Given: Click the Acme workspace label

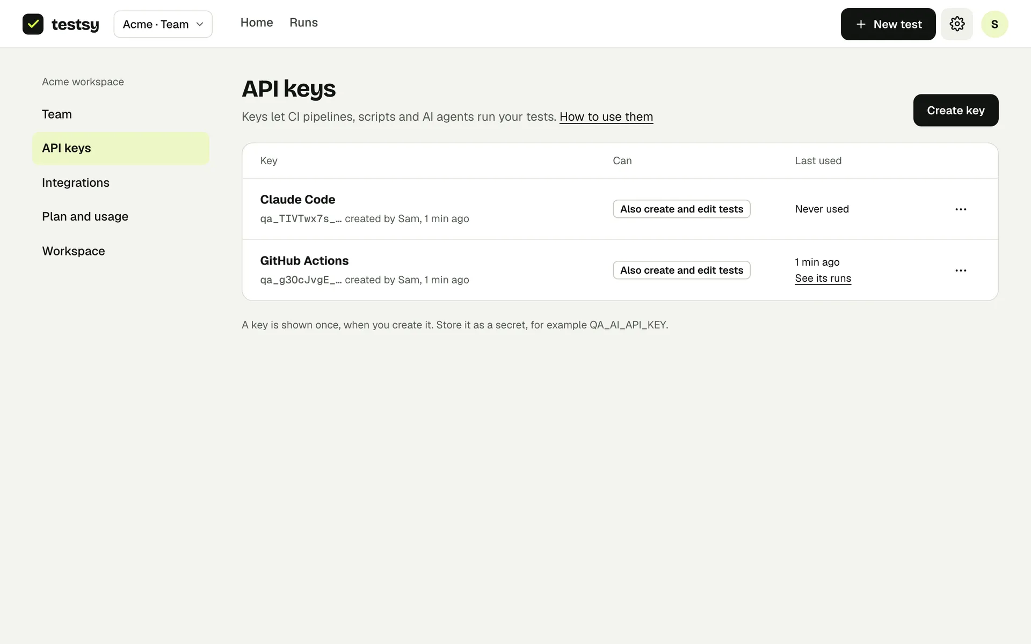Looking at the screenshot, I should tap(83, 82).
